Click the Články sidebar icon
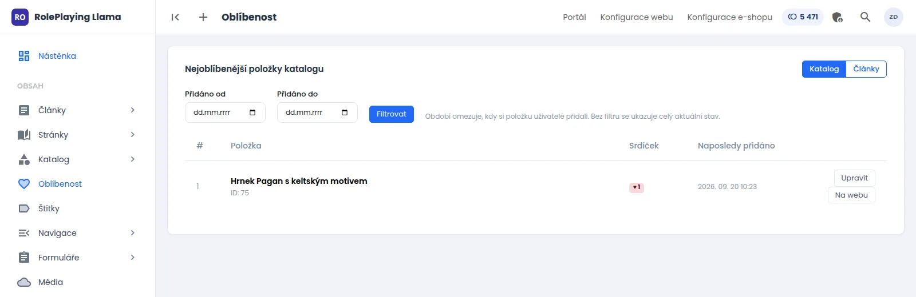Screen dimensions: 916x297 point(24,110)
